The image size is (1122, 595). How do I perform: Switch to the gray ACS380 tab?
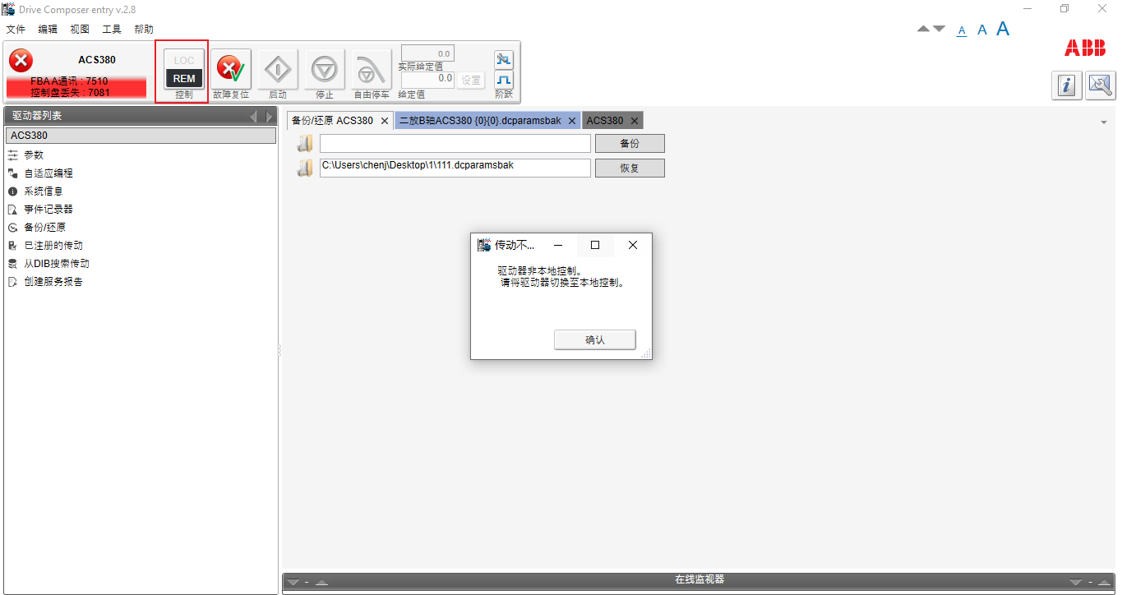(605, 121)
